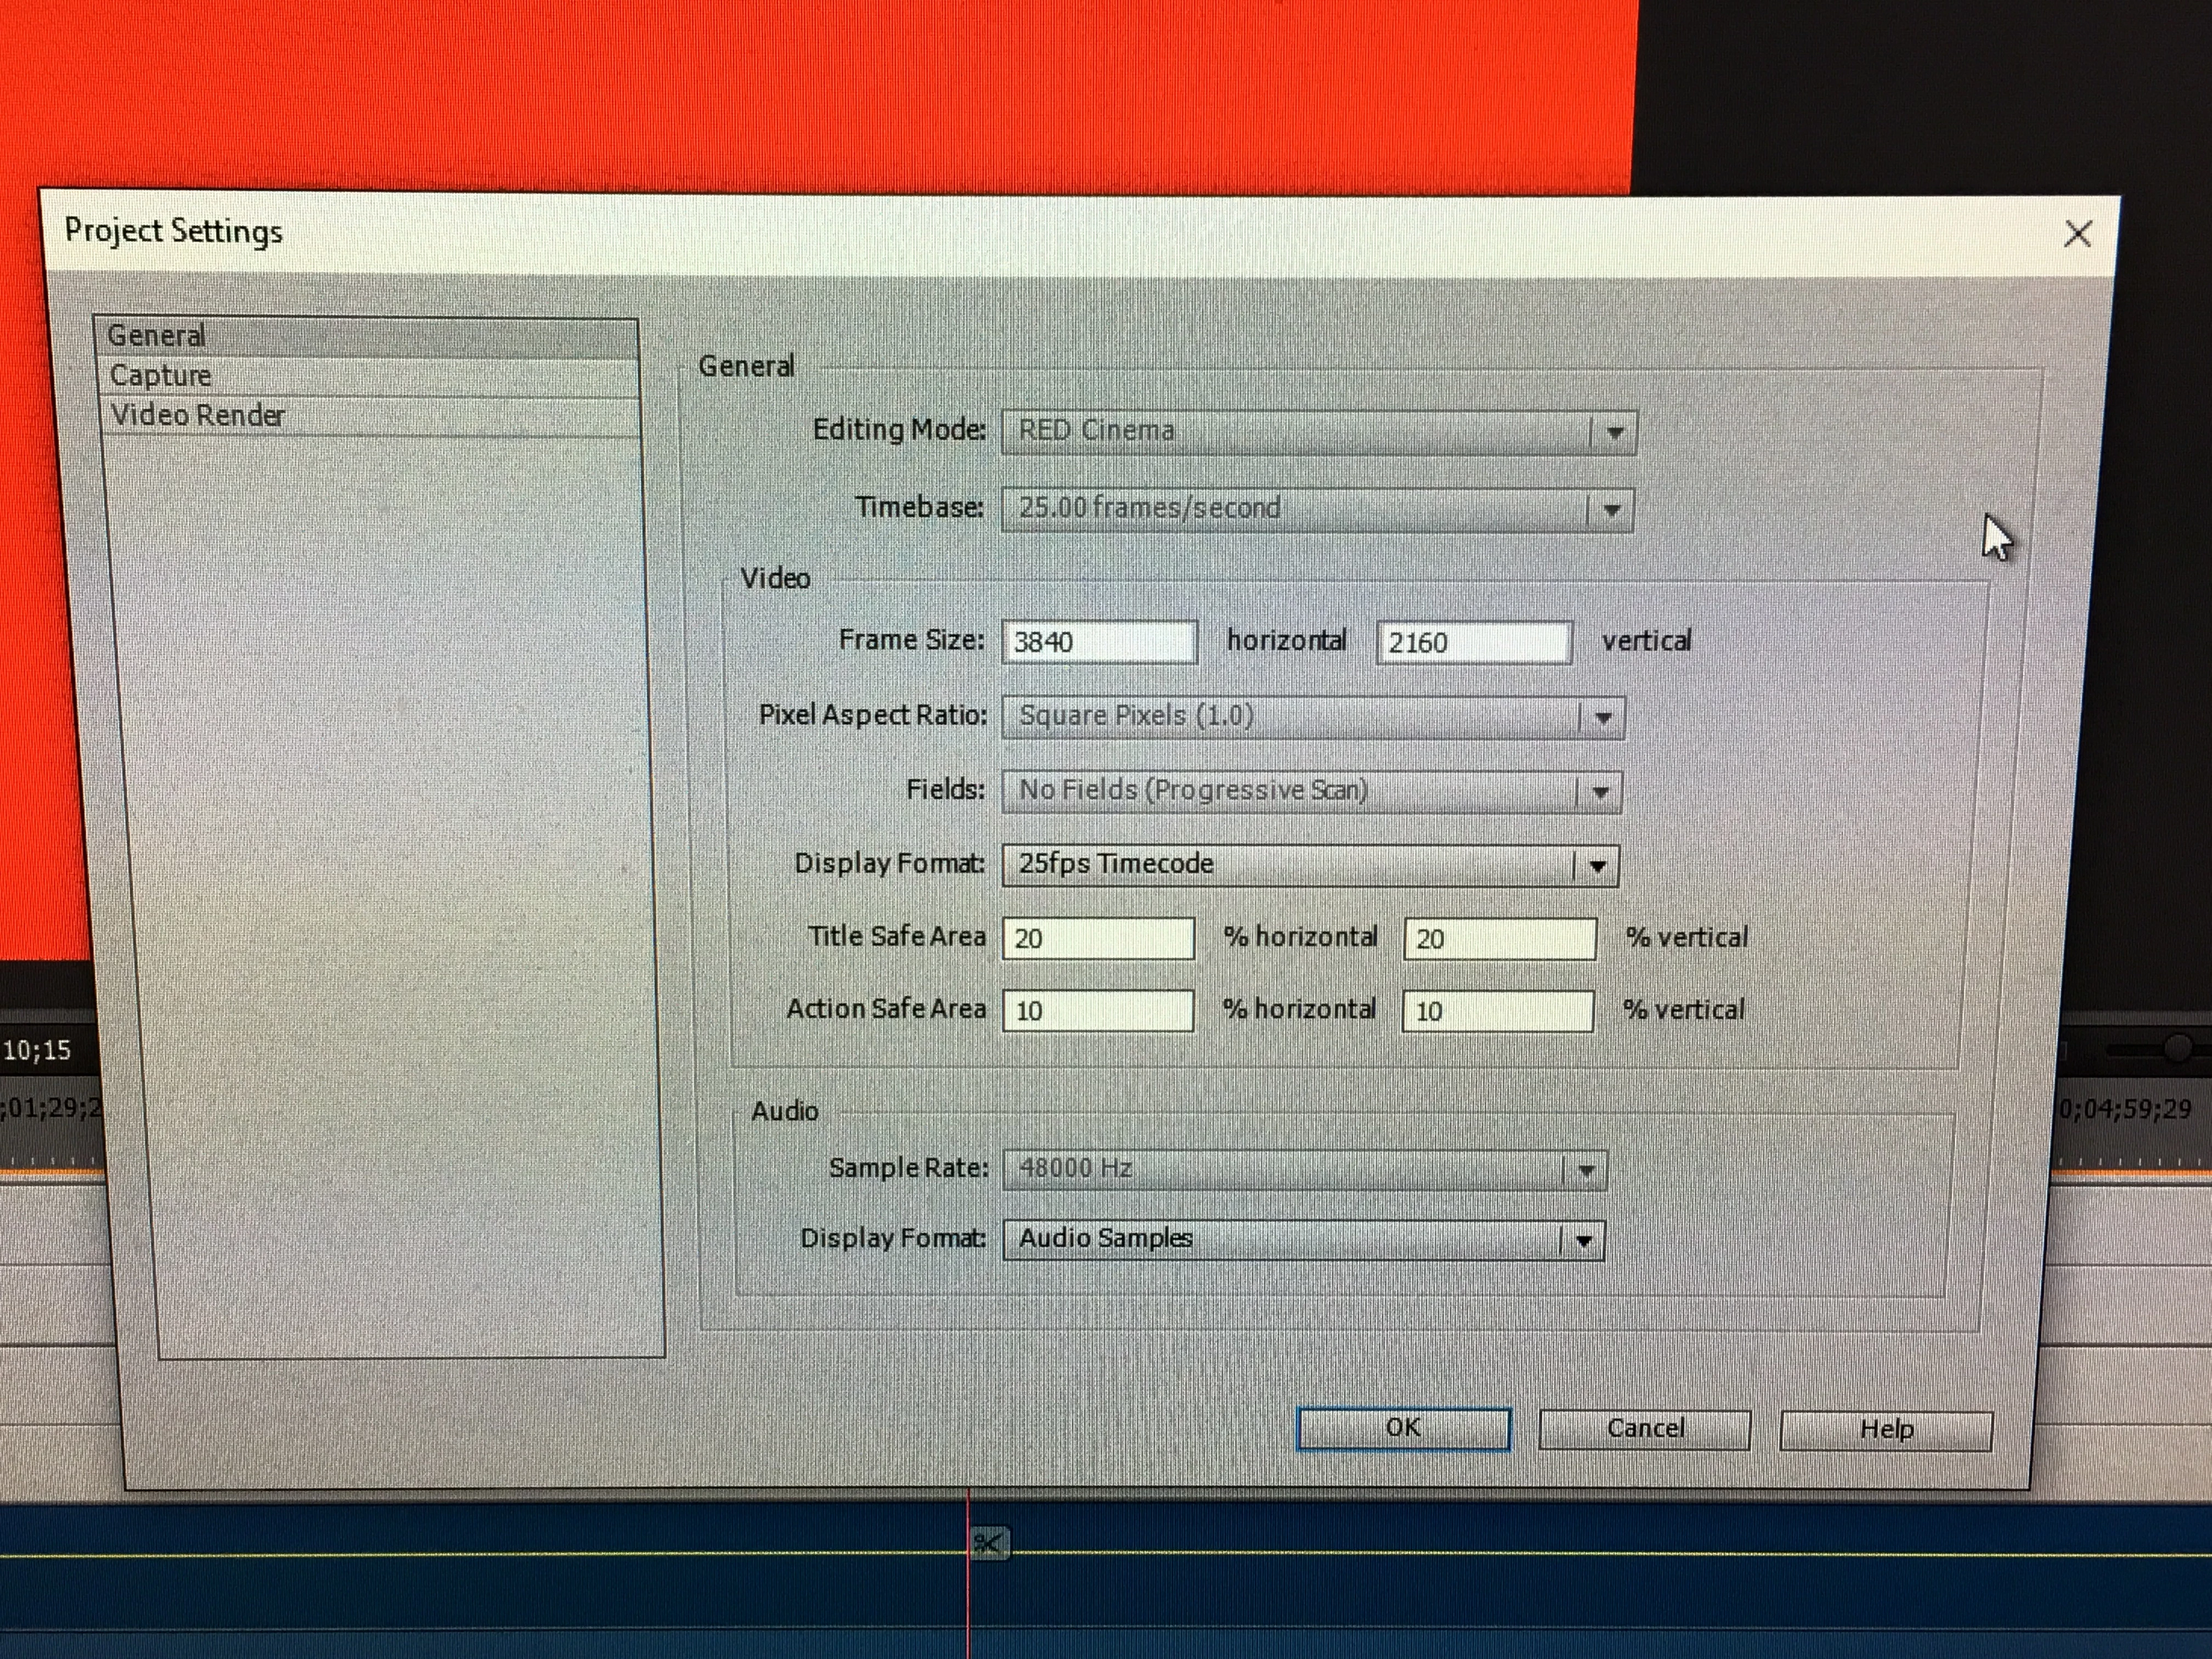
Task: Select General in settings list
Action: click(x=157, y=336)
